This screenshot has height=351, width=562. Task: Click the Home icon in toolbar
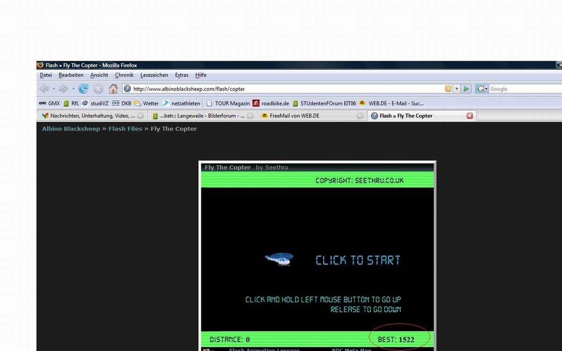coord(113,88)
